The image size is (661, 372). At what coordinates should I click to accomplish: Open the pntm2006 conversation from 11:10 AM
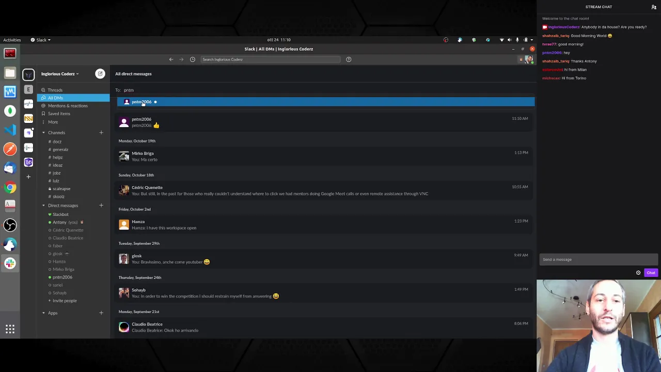point(323,122)
